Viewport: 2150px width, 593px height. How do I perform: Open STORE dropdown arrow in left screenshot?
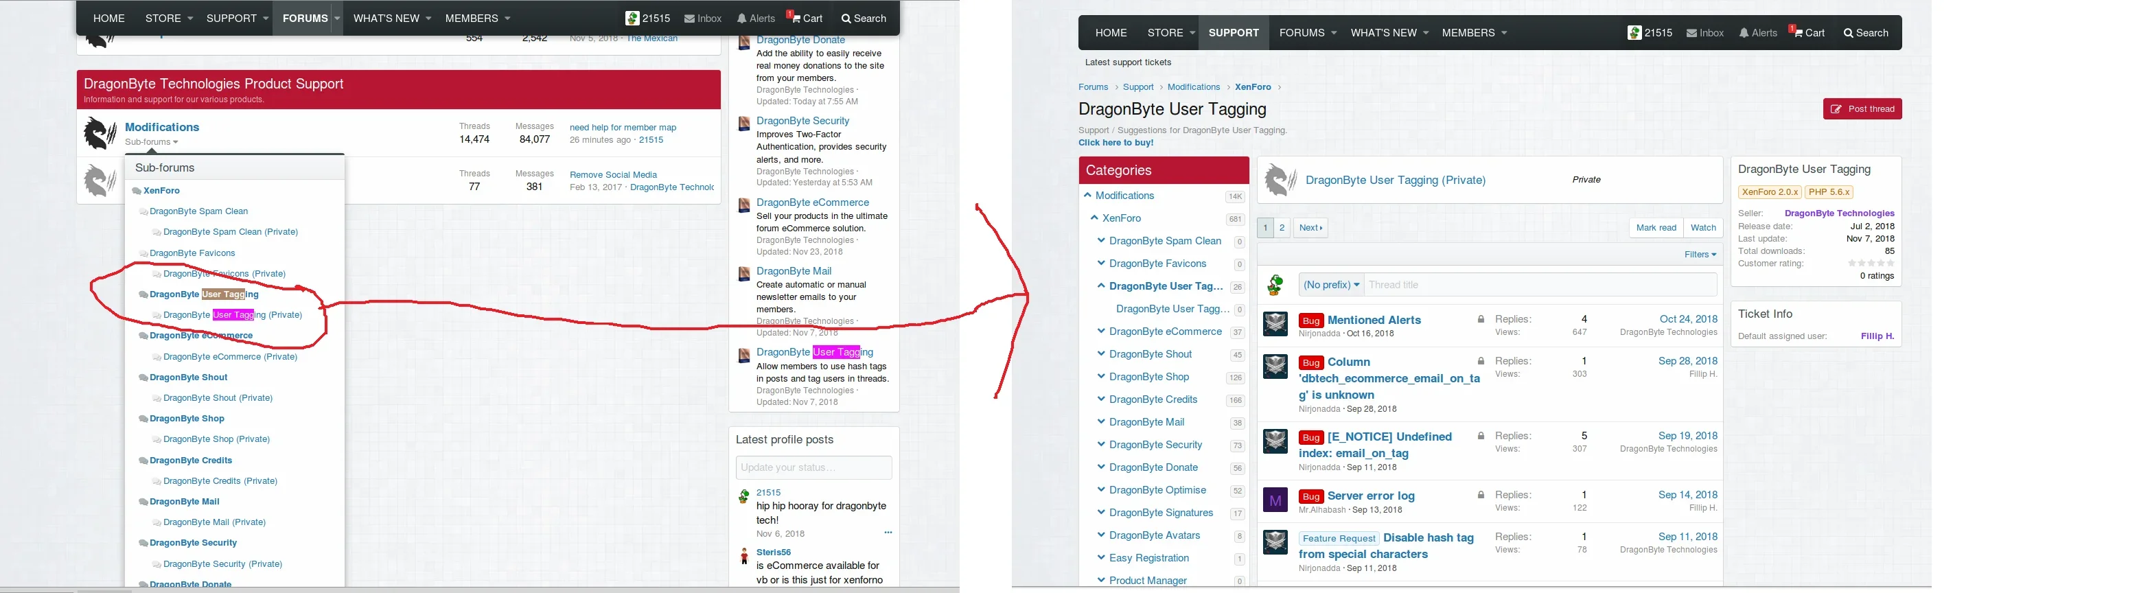point(190,19)
